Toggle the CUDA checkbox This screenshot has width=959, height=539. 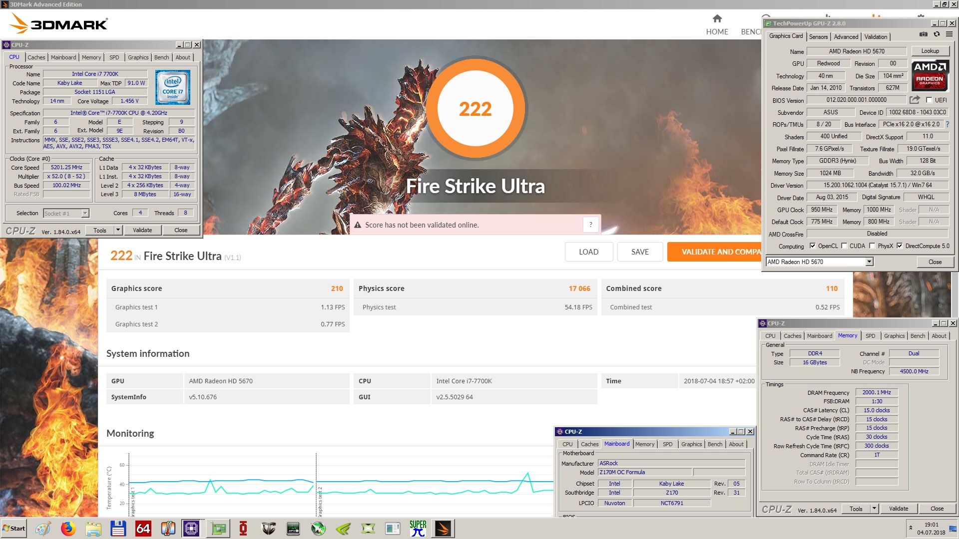[844, 246]
